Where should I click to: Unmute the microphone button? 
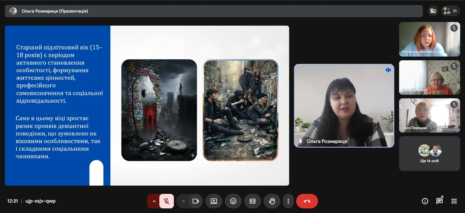coord(166,201)
